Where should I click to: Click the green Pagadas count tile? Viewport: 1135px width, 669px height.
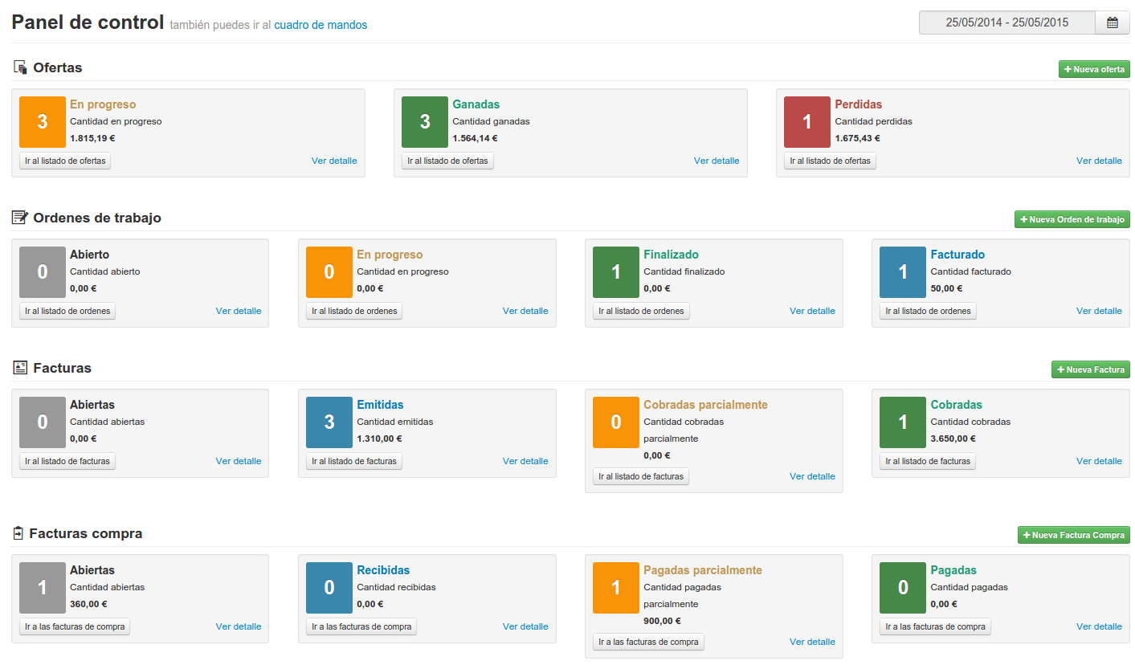903,588
